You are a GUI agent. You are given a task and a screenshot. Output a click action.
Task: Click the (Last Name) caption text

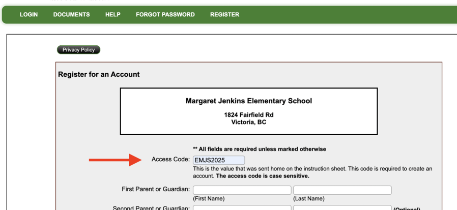coord(308,199)
